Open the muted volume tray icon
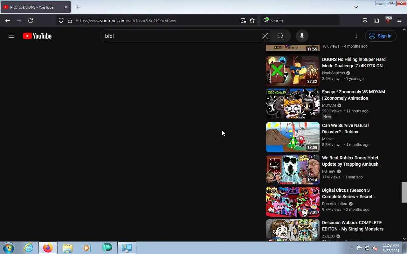 (x=375, y=248)
